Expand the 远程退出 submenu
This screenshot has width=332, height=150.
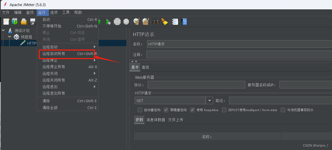point(68,87)
